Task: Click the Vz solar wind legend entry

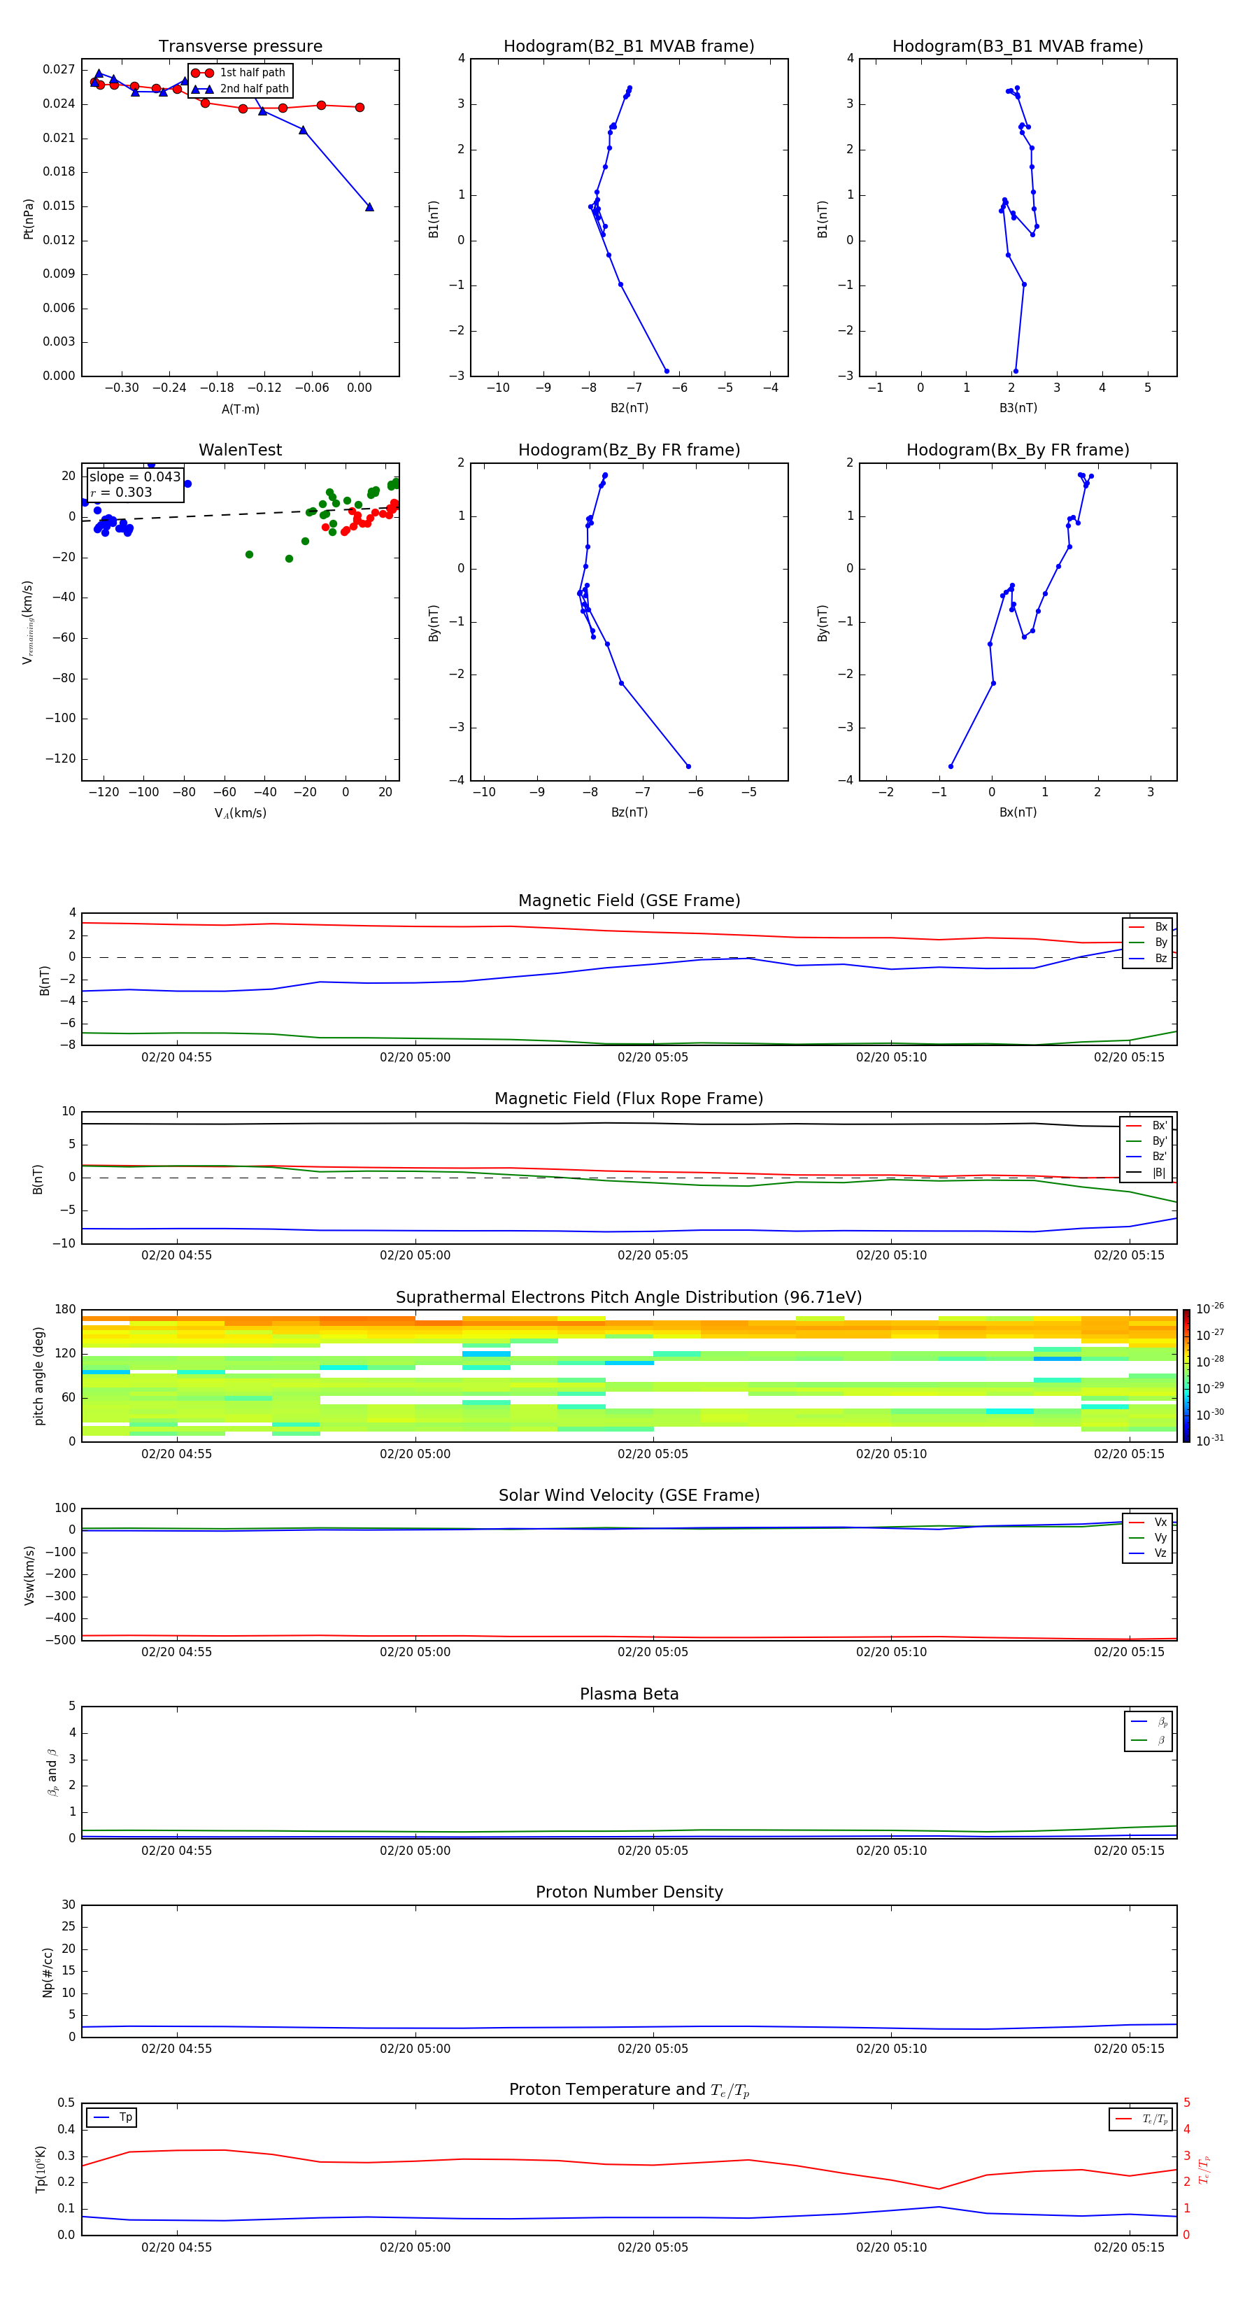Action: 1148,1553
